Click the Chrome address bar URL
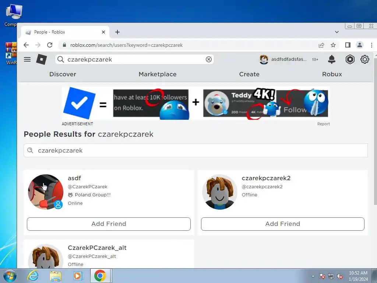The width and height of the screenshot is (377, 283). (127, 45)
